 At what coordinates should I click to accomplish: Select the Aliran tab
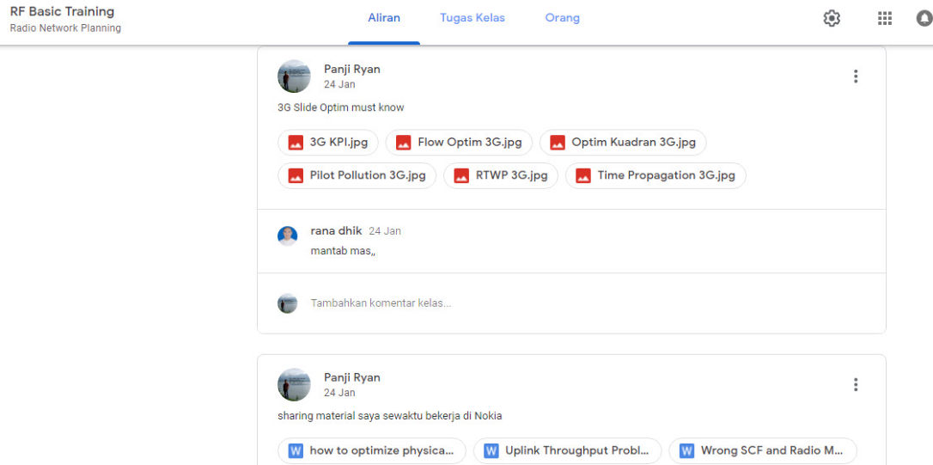(384, 18)
